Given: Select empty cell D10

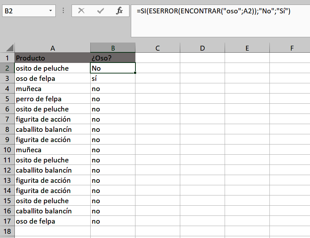Looking at the screenshot, I should [x=202, y=150].
